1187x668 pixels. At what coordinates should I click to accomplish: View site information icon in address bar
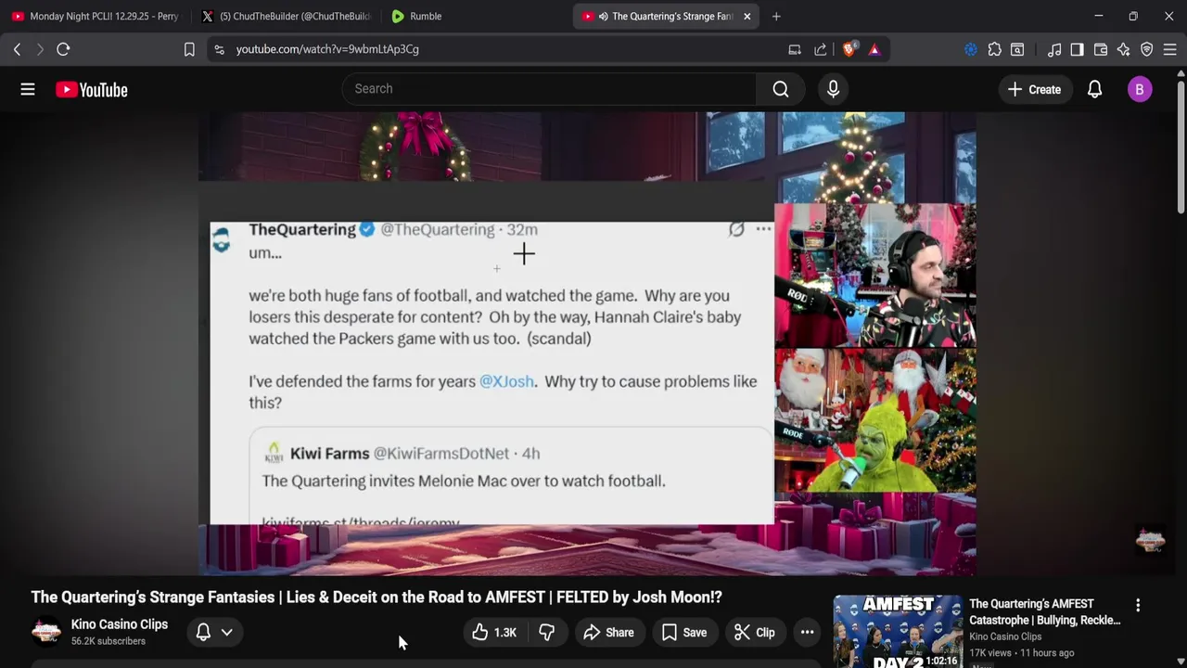(219, 49)
